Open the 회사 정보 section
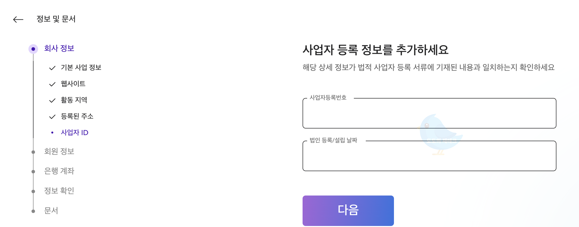This screenshot has width=579, height=227. 59,48
